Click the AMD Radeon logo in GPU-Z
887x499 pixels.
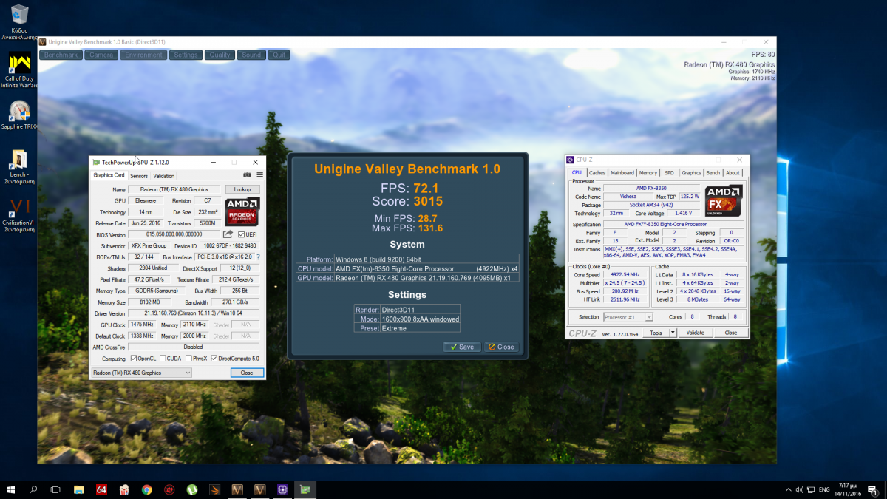coord(242,211)
